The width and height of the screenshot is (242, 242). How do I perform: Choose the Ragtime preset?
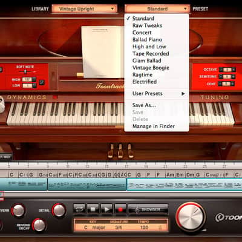(157, 74)
